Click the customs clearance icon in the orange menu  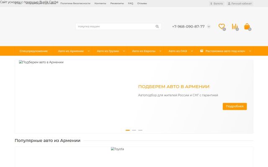202,51
